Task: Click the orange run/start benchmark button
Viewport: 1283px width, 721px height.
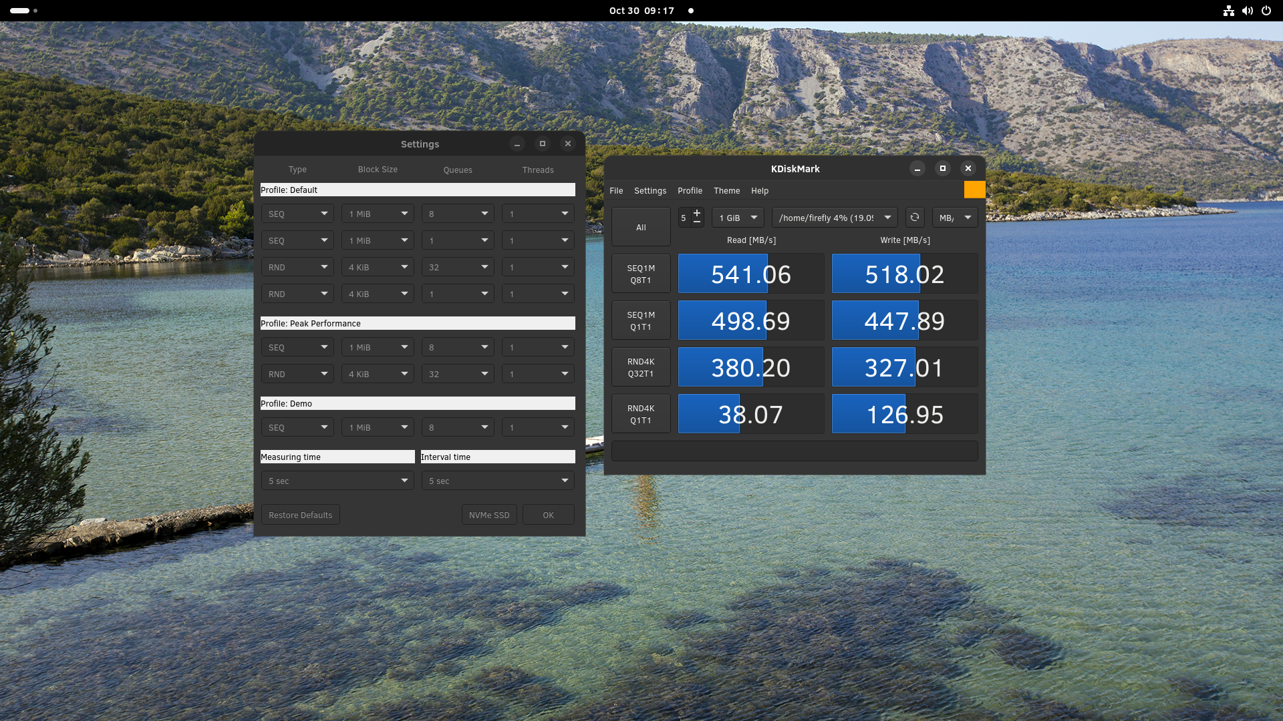Action: click(x=974, y=190)
